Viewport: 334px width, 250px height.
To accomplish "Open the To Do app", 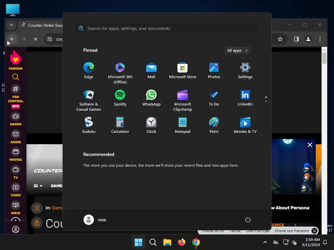I will pos(214,98).
